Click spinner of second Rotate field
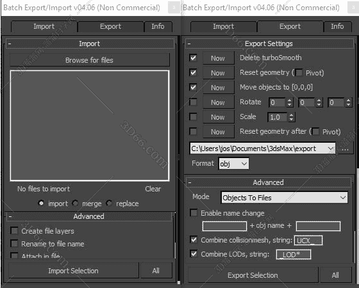The height and width of the screenshot is (288, 359). click(x=319, y=102)
